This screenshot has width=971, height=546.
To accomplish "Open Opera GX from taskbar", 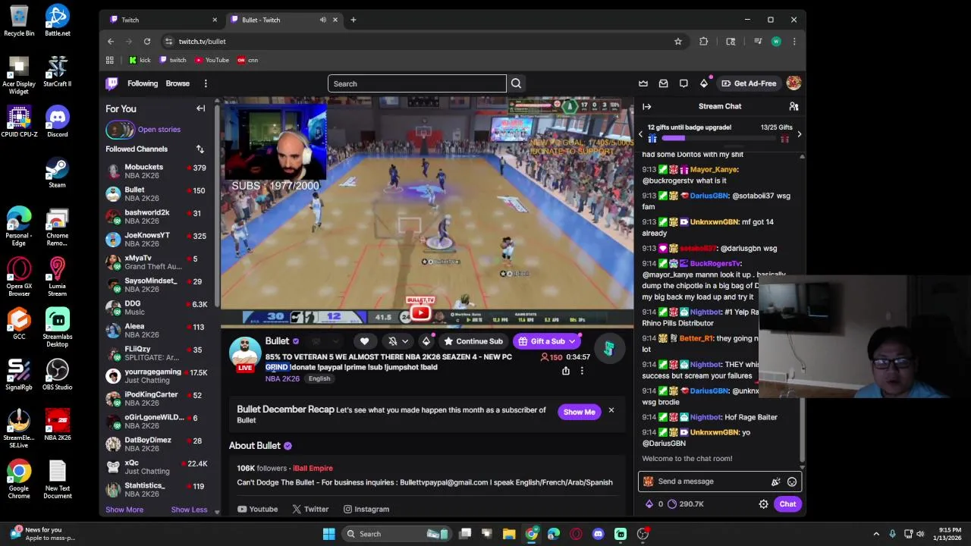I will 576,534.
